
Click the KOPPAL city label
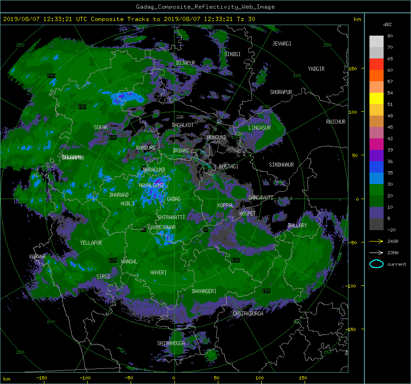click(226, 205)
